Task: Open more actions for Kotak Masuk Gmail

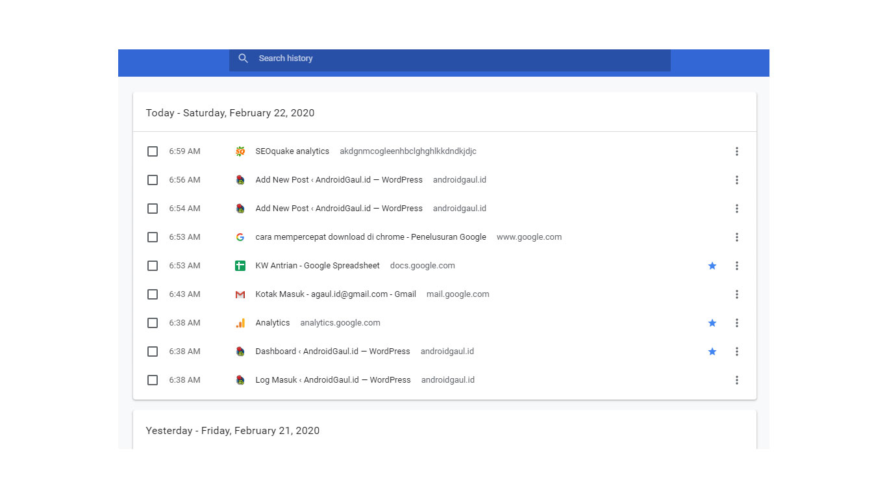Action: click(x=737, y=294)
